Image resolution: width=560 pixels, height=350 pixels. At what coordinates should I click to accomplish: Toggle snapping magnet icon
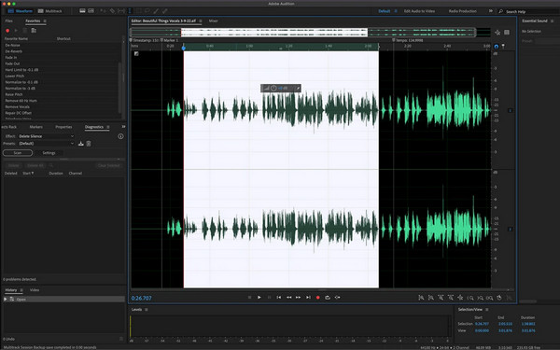[497, 47]
